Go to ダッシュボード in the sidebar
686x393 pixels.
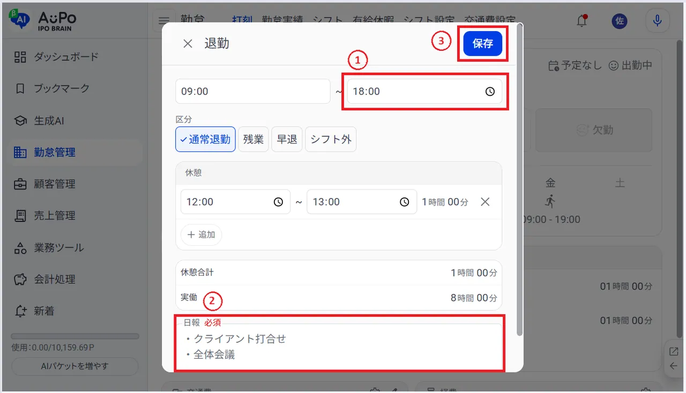point(74,57)
